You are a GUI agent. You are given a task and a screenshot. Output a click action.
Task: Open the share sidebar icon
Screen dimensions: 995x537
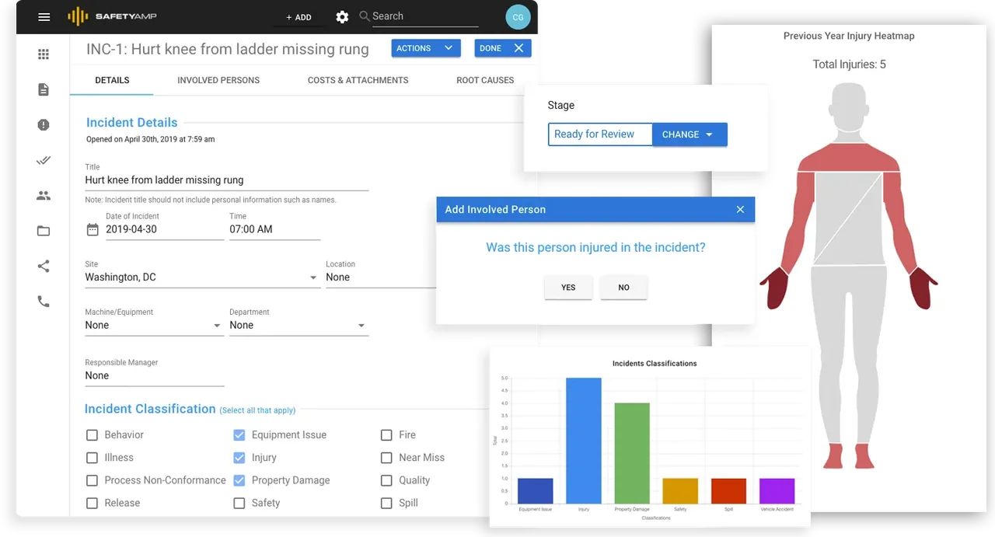click(44, 267)
